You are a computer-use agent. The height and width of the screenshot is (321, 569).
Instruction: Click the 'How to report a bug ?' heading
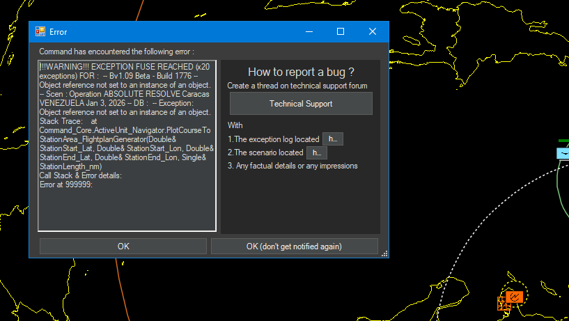301,72
